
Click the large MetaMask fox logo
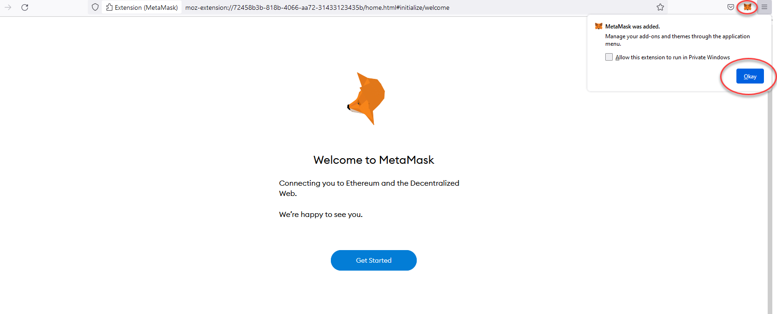[367, 98]
